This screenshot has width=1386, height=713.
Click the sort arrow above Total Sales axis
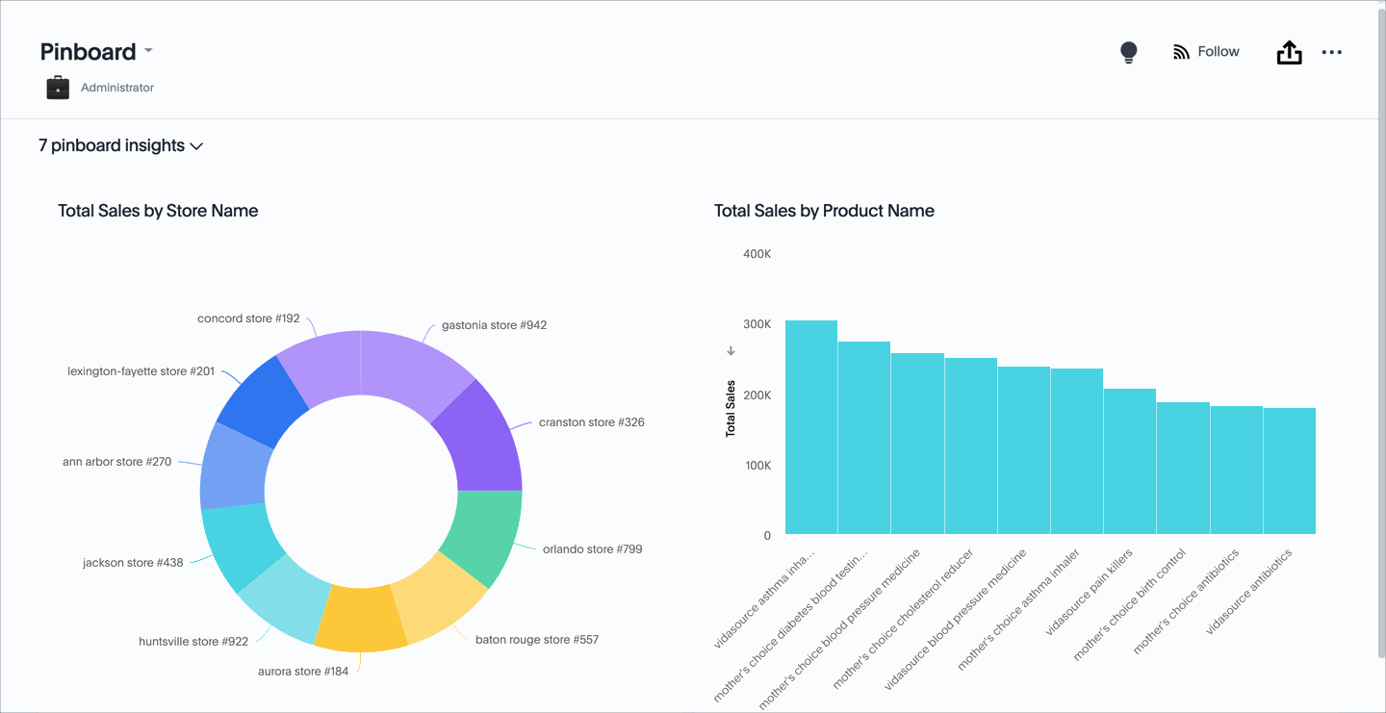click(731, 351)
